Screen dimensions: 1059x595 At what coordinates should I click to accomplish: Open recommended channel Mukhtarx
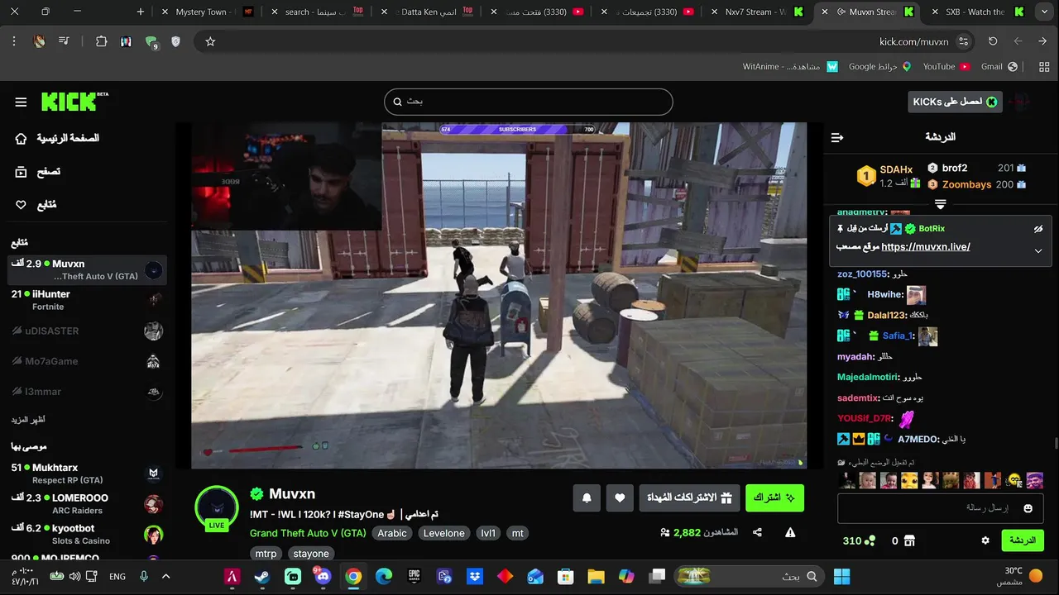pos(87,474)
